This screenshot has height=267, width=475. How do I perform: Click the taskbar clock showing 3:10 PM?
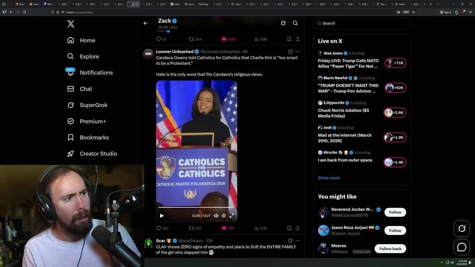[x=462, y=263]
